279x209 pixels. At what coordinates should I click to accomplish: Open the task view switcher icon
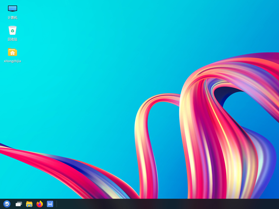[x=19, y=204]
